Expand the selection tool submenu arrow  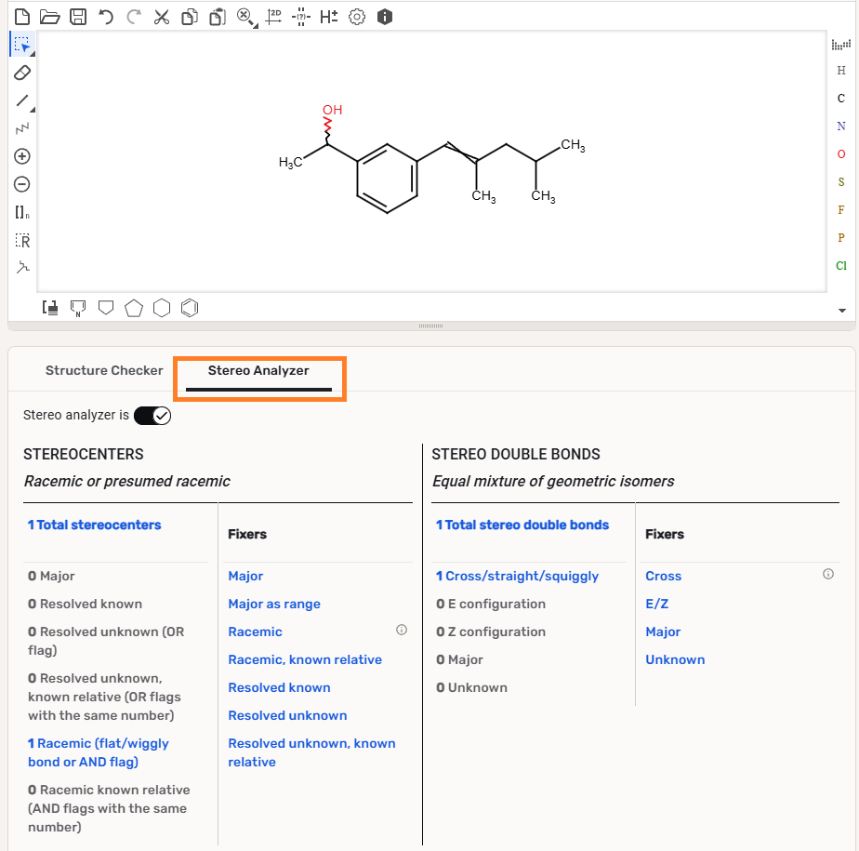point(33,54)
